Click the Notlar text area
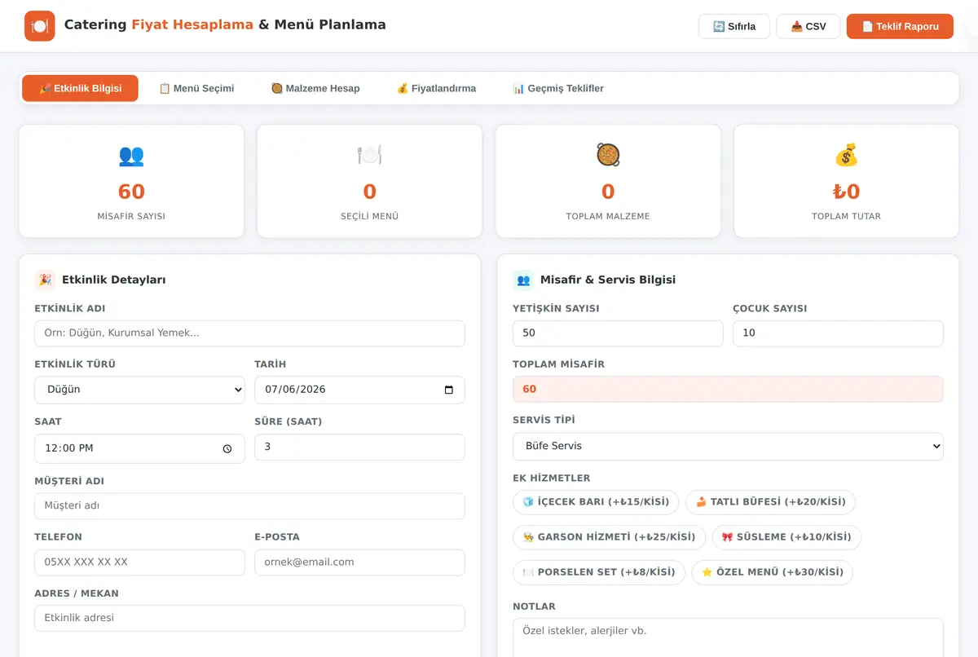The image size is (978, 657). click(728, 637)
